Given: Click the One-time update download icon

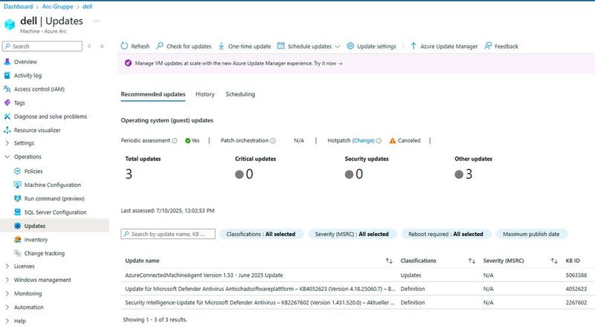Looking at the screenshot, I should pyautogui.click(x=221, y=46).
